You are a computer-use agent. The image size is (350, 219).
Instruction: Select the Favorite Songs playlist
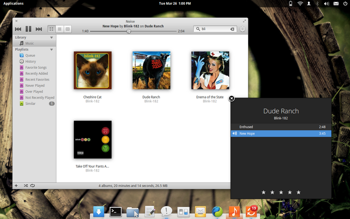[35, 67]
